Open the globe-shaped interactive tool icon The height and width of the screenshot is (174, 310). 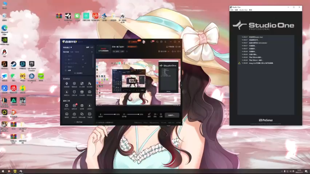pyautogui.click(x=82, y=84)
